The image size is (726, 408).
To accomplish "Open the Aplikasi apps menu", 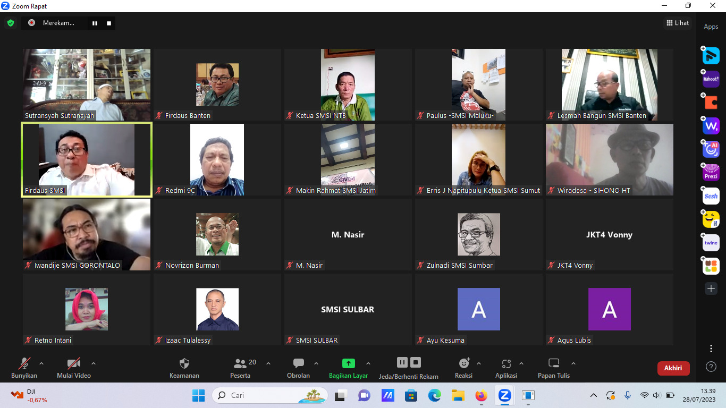I will (x=506, y=364).
